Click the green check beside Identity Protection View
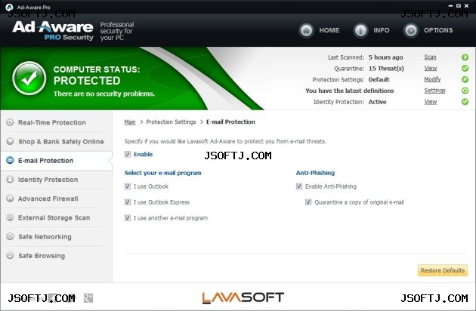Screen dimensions: 476x311 tap(465, 102)
